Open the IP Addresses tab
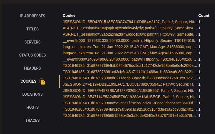The height and width of the screenshot is (134, 215). pos(33,16)
